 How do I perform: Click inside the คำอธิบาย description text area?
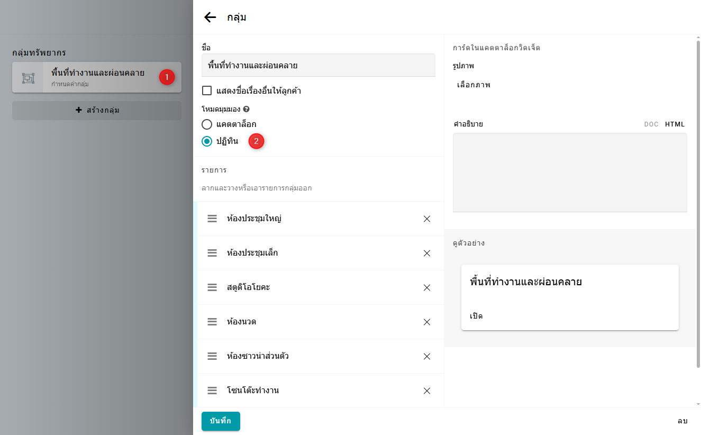570,173
